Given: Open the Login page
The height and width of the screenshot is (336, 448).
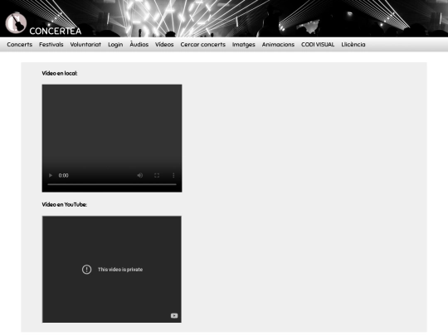Looking at the screenshot, I should tap(115, 44).
